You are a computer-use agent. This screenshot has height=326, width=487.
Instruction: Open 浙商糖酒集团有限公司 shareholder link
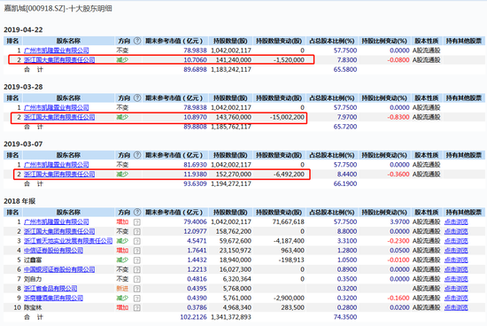[x=53, y=298]
